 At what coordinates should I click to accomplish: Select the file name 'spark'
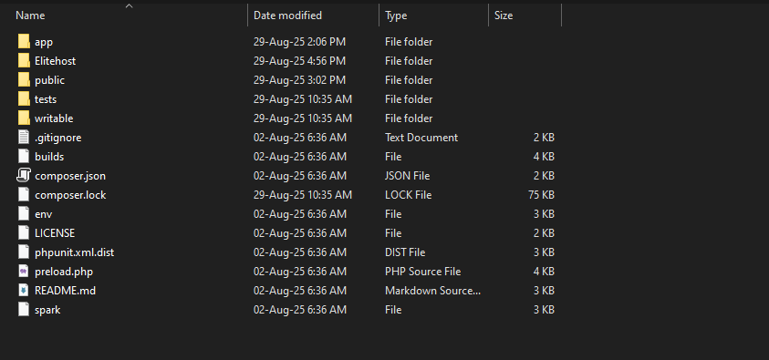pos(47,310)
